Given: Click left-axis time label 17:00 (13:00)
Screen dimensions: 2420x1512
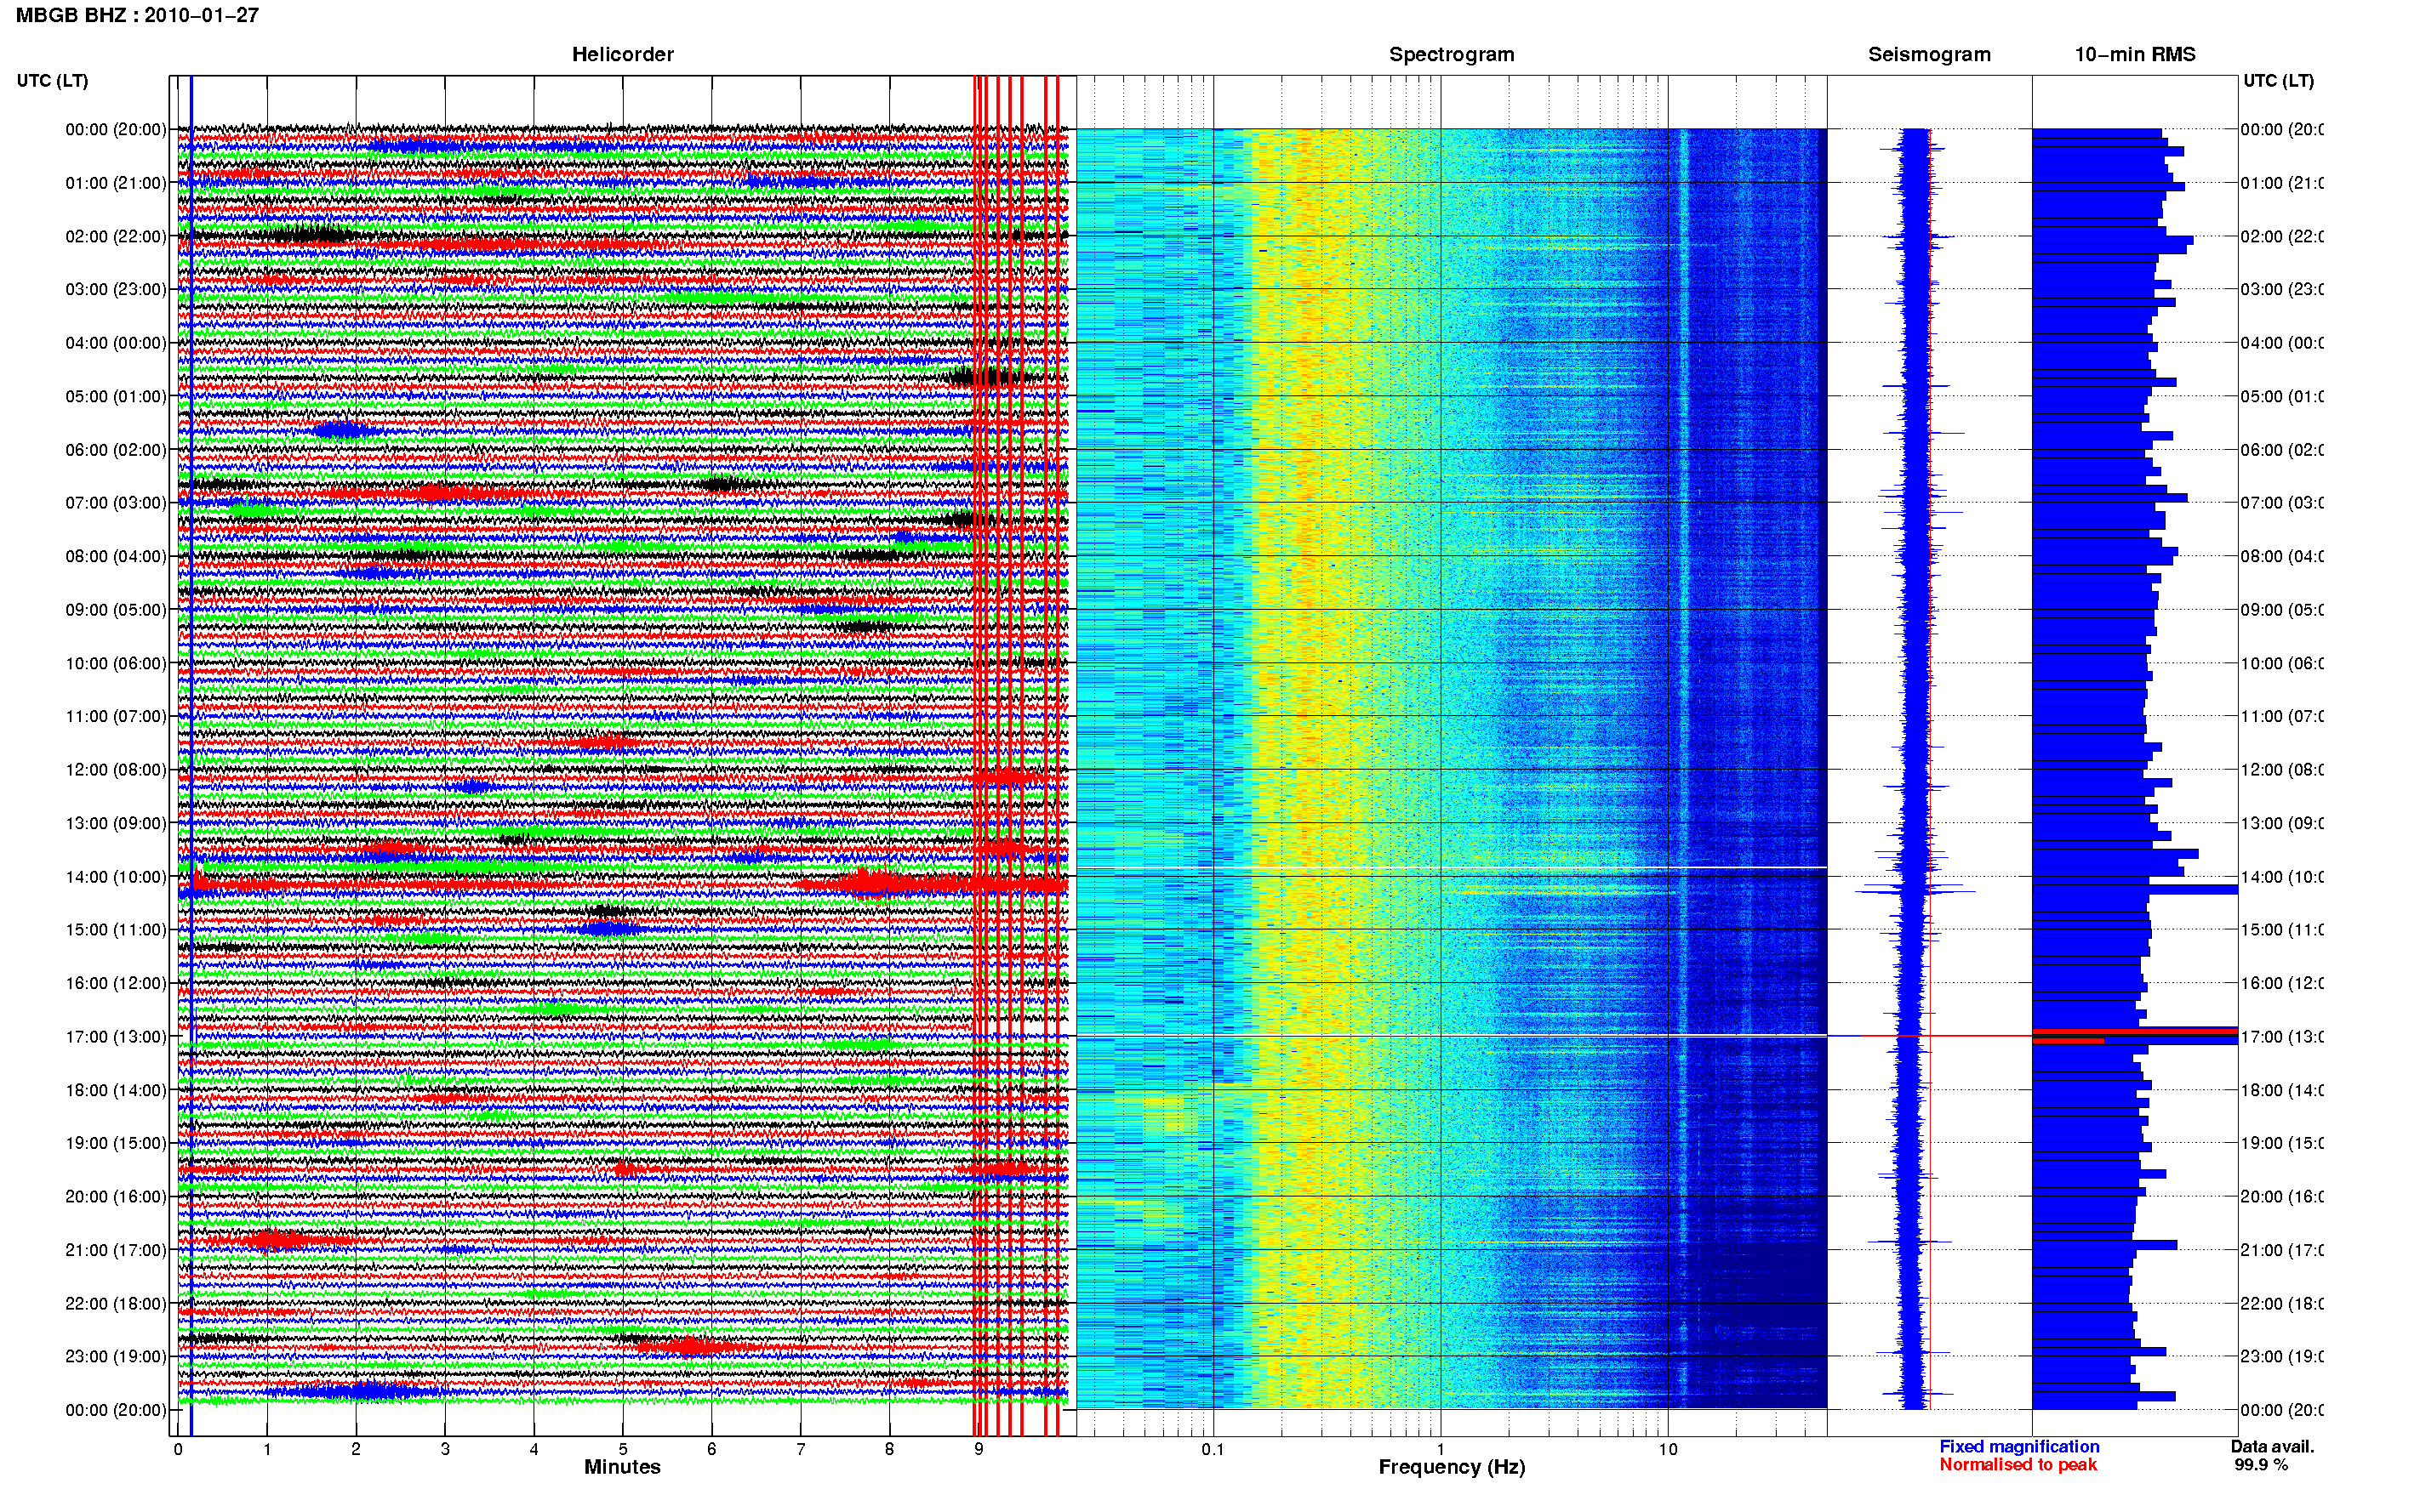Looking at the screenshot, I should 116,1037.
